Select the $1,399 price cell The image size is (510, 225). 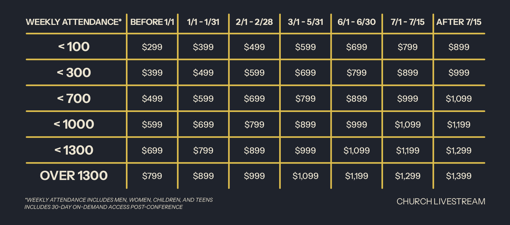click(459, 176)
